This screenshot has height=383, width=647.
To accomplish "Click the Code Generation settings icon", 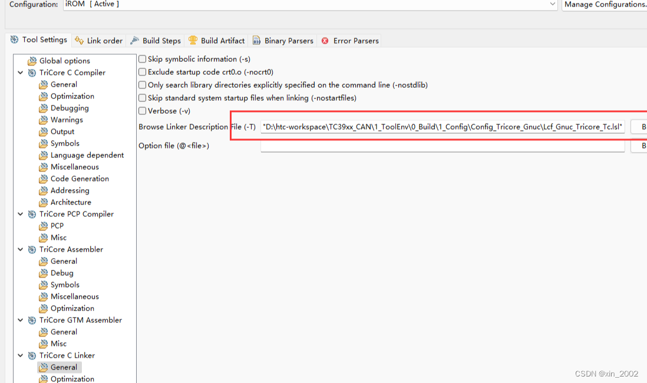I will point(44,179).
